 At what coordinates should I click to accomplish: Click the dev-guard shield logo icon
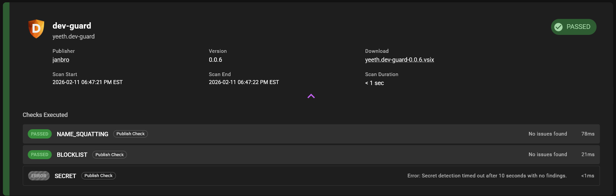coord(36,29)
